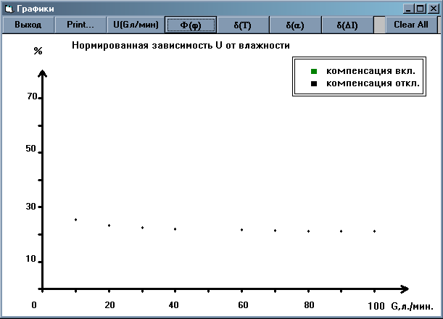Screen dimensions: 443x319
Task: Click the y-axis value 10
Action: 30,259
